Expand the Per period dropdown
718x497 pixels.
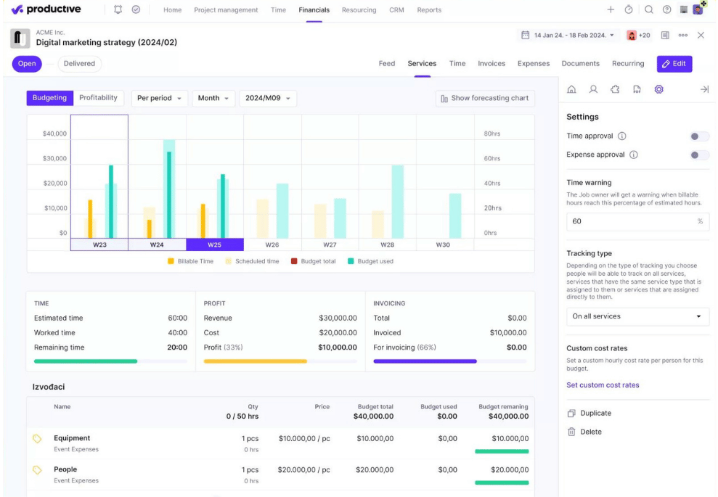point(159,99)
